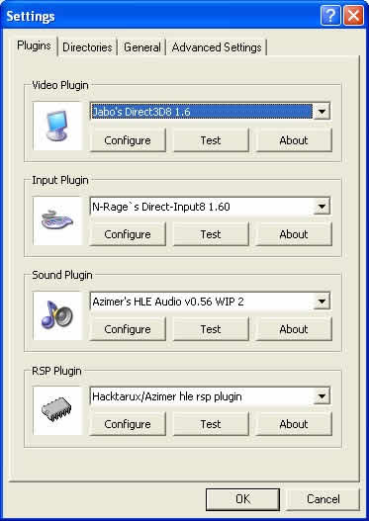The height and width of the screenshot is (521, 369).
Task: Cancel the Settings dialog
Action: point(323,499)
